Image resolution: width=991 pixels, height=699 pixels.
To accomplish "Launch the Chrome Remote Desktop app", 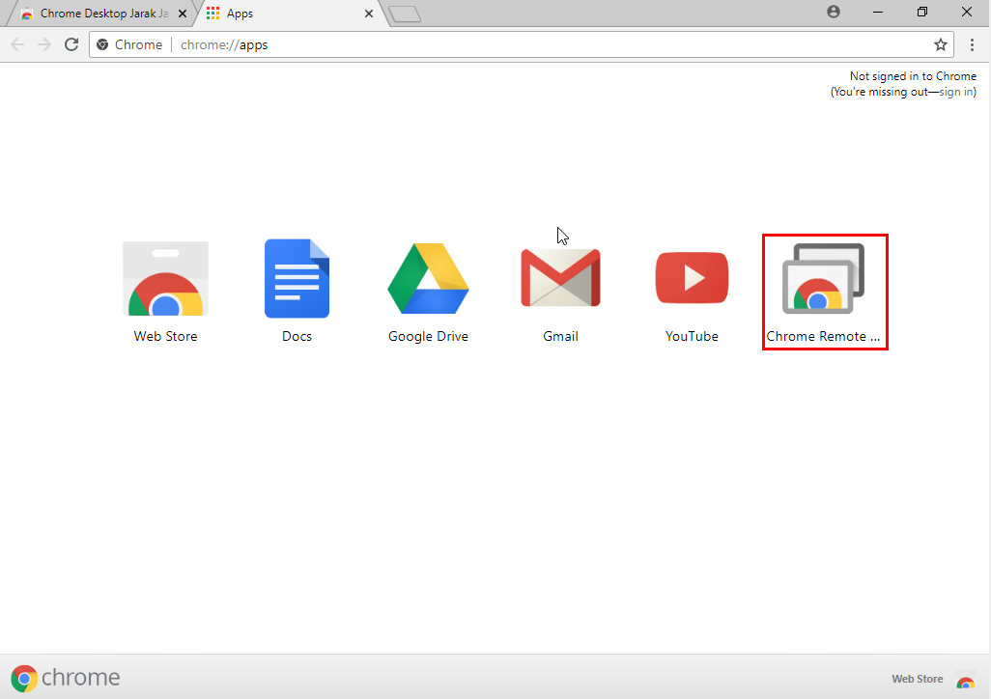I will click(824, 279).
